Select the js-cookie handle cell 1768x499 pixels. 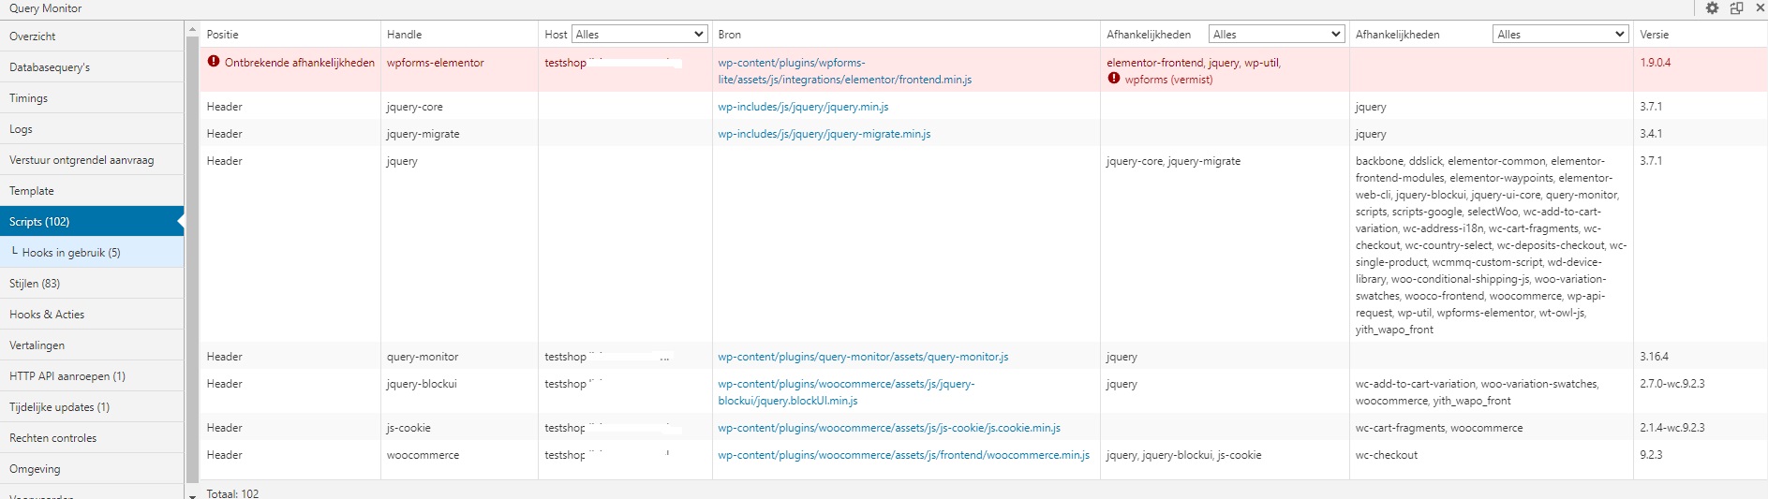tap(459, 427)
